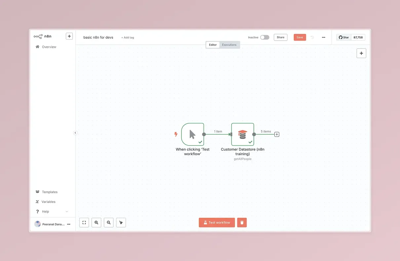Viewport: 400px width, 261px height.
Task: Open the workflow options three-dot menu
Action: point(323,38)
